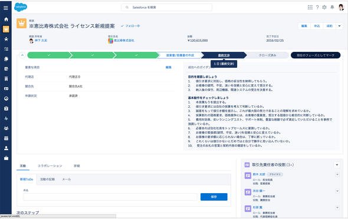Image resolution: width=348 pixels, height=219 pixels.
Task: Click in the Salesforce search box
Action: pyautogui.click(x=166, y=7)
